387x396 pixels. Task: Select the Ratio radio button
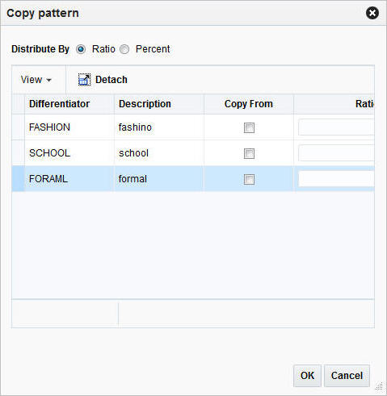[x=81, y=49]
